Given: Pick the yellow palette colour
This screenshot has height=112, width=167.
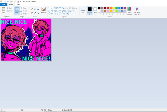Looking at the screenshot, I should (113, 8).
